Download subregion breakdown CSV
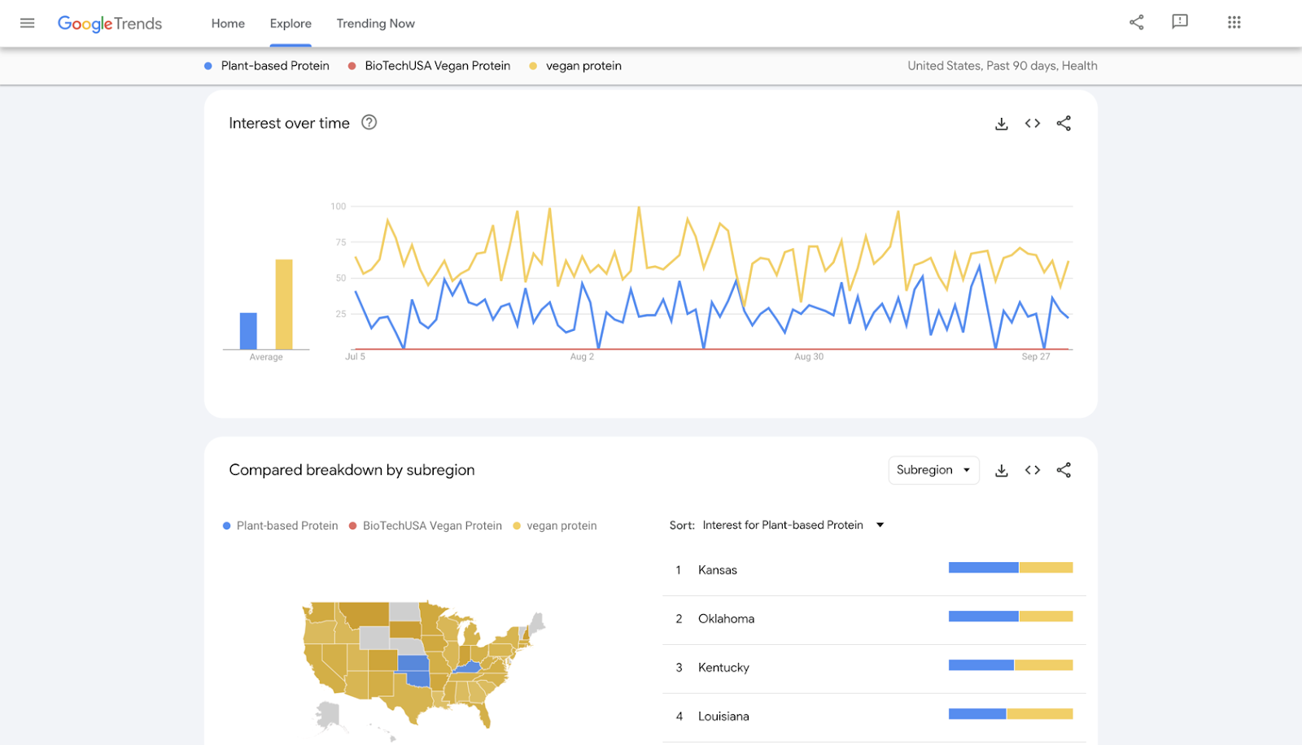The image size is (1302, 745). pyautogui.click(x=1002, y=470)
